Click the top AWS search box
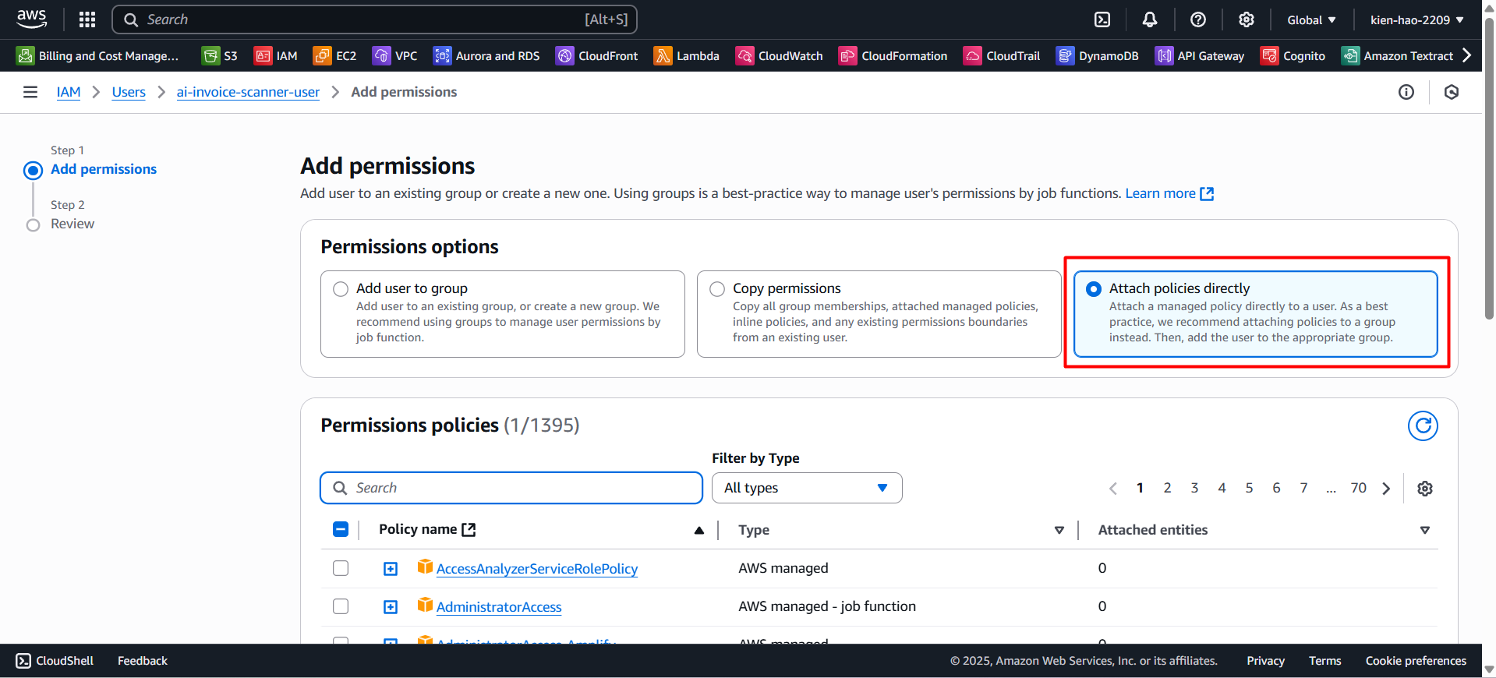1496x678 pixels. click(374, 19)
